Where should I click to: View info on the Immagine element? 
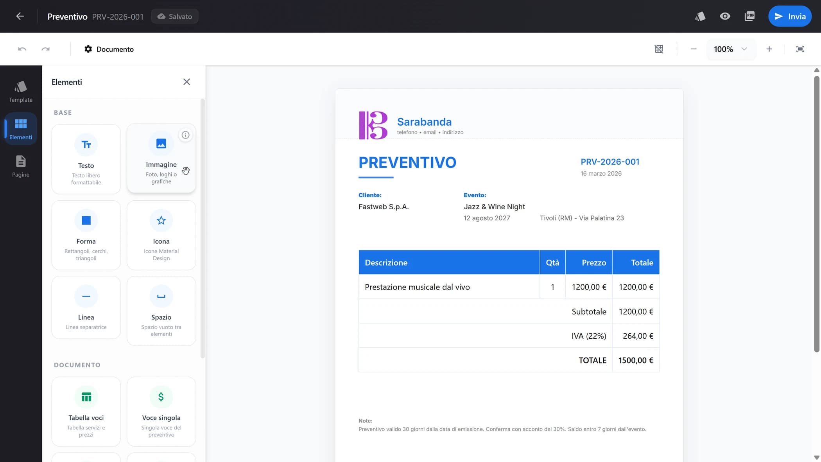click(x=185, y=135)
